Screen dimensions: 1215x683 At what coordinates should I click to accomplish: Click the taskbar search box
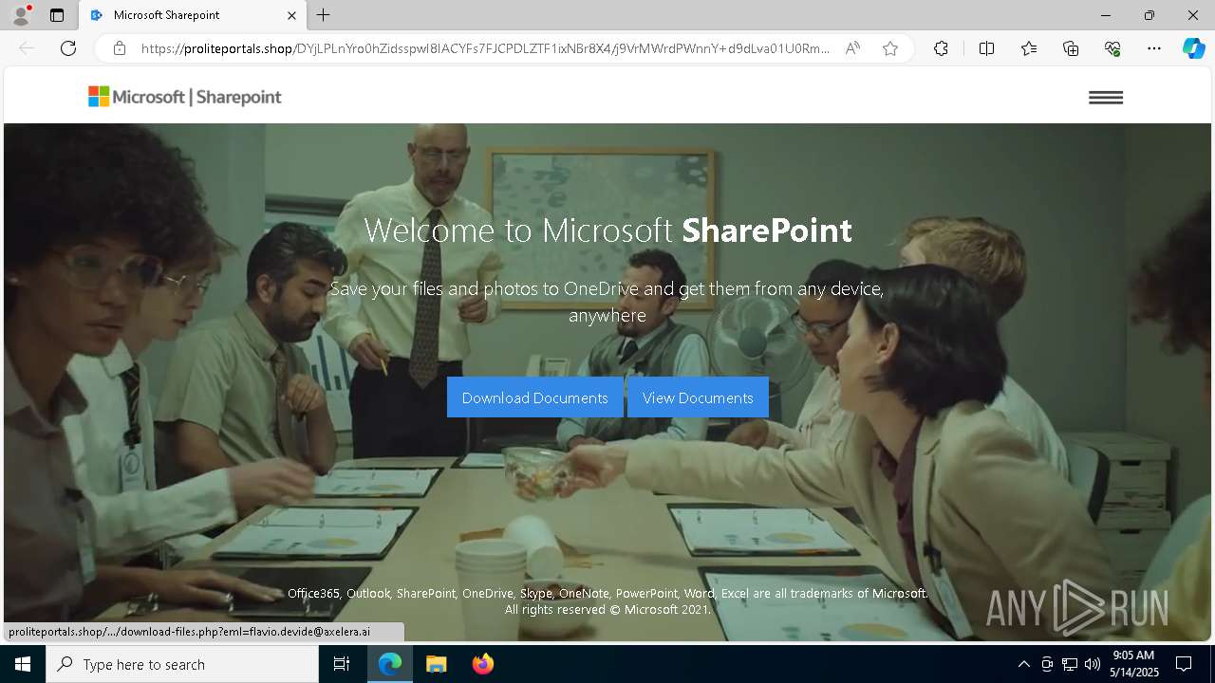click(182, 664)
